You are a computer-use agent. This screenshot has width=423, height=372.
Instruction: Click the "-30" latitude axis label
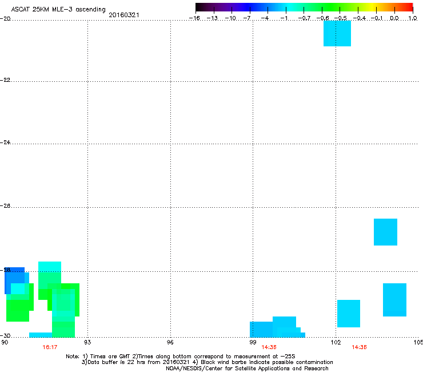5,336
